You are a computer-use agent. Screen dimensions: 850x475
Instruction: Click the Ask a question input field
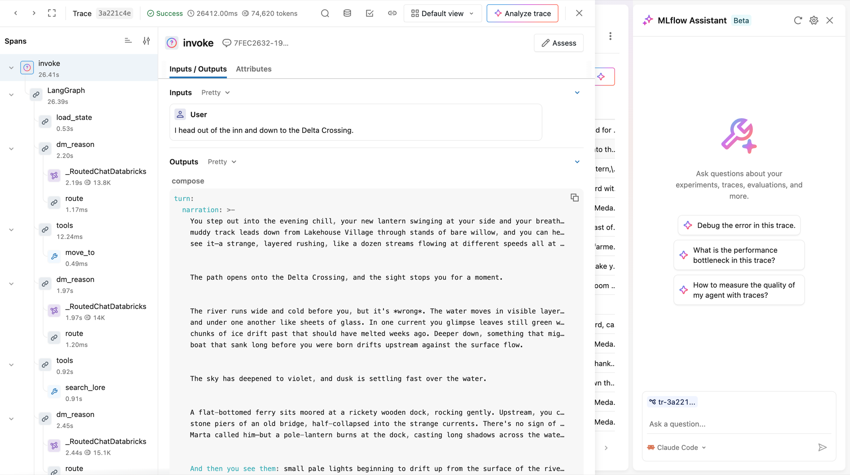coord(739,424)
